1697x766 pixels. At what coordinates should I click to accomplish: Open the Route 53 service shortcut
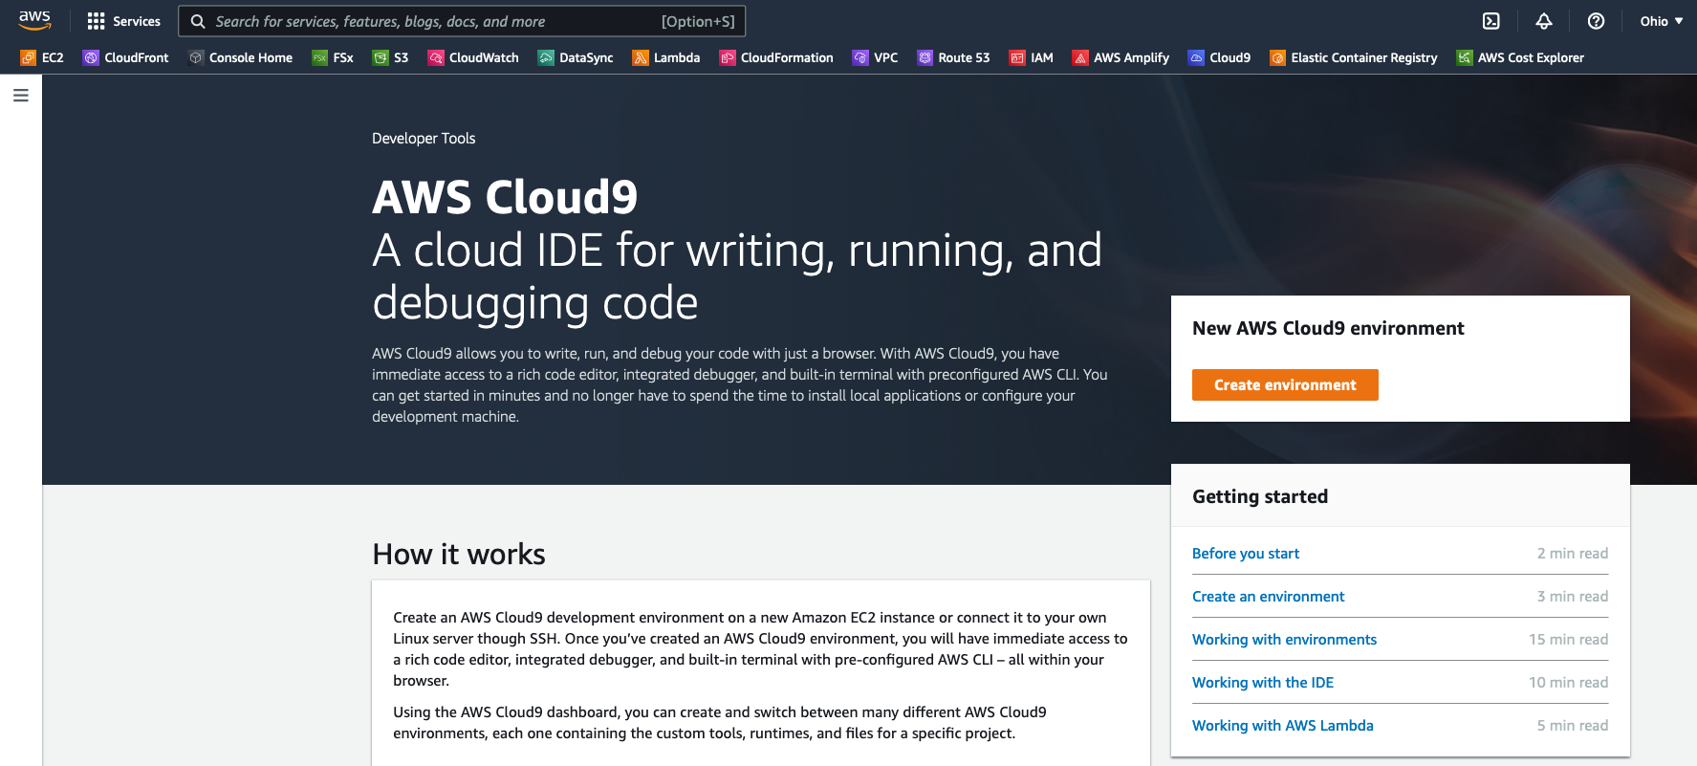coord(953,57)
